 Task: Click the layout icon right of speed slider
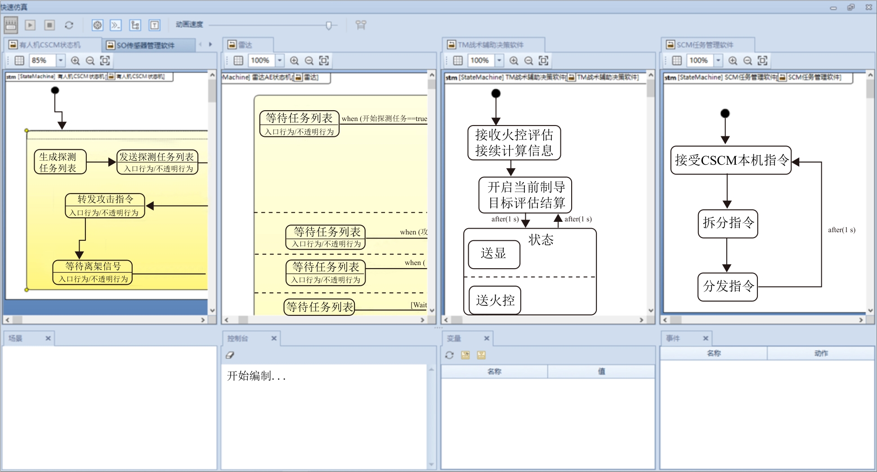coord(361,25)
